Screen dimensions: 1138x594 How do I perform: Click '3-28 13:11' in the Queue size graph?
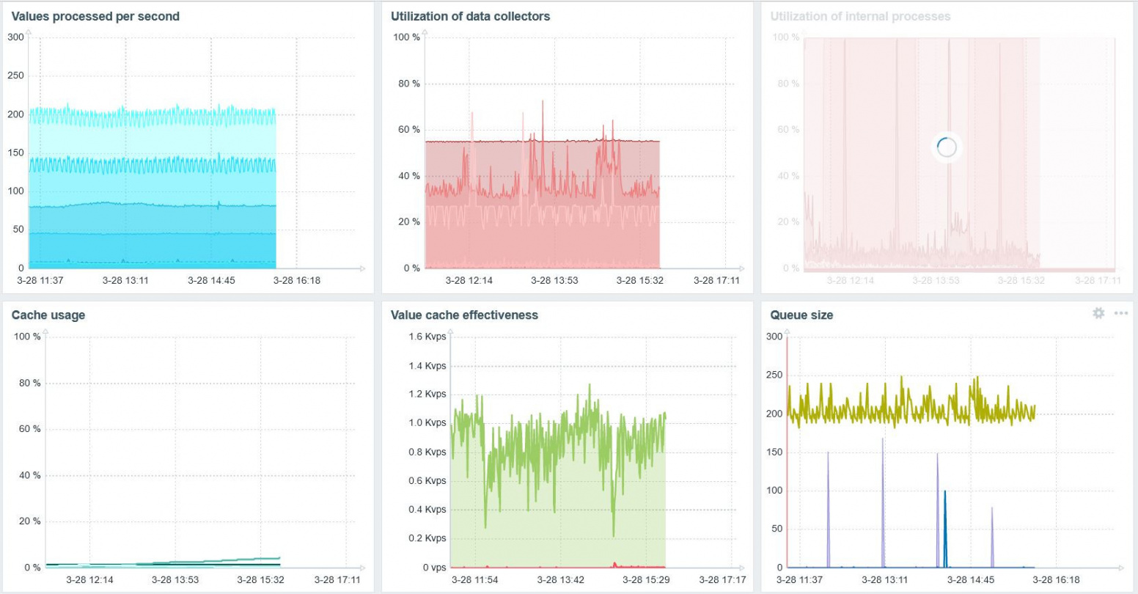(x=885, y=580)
